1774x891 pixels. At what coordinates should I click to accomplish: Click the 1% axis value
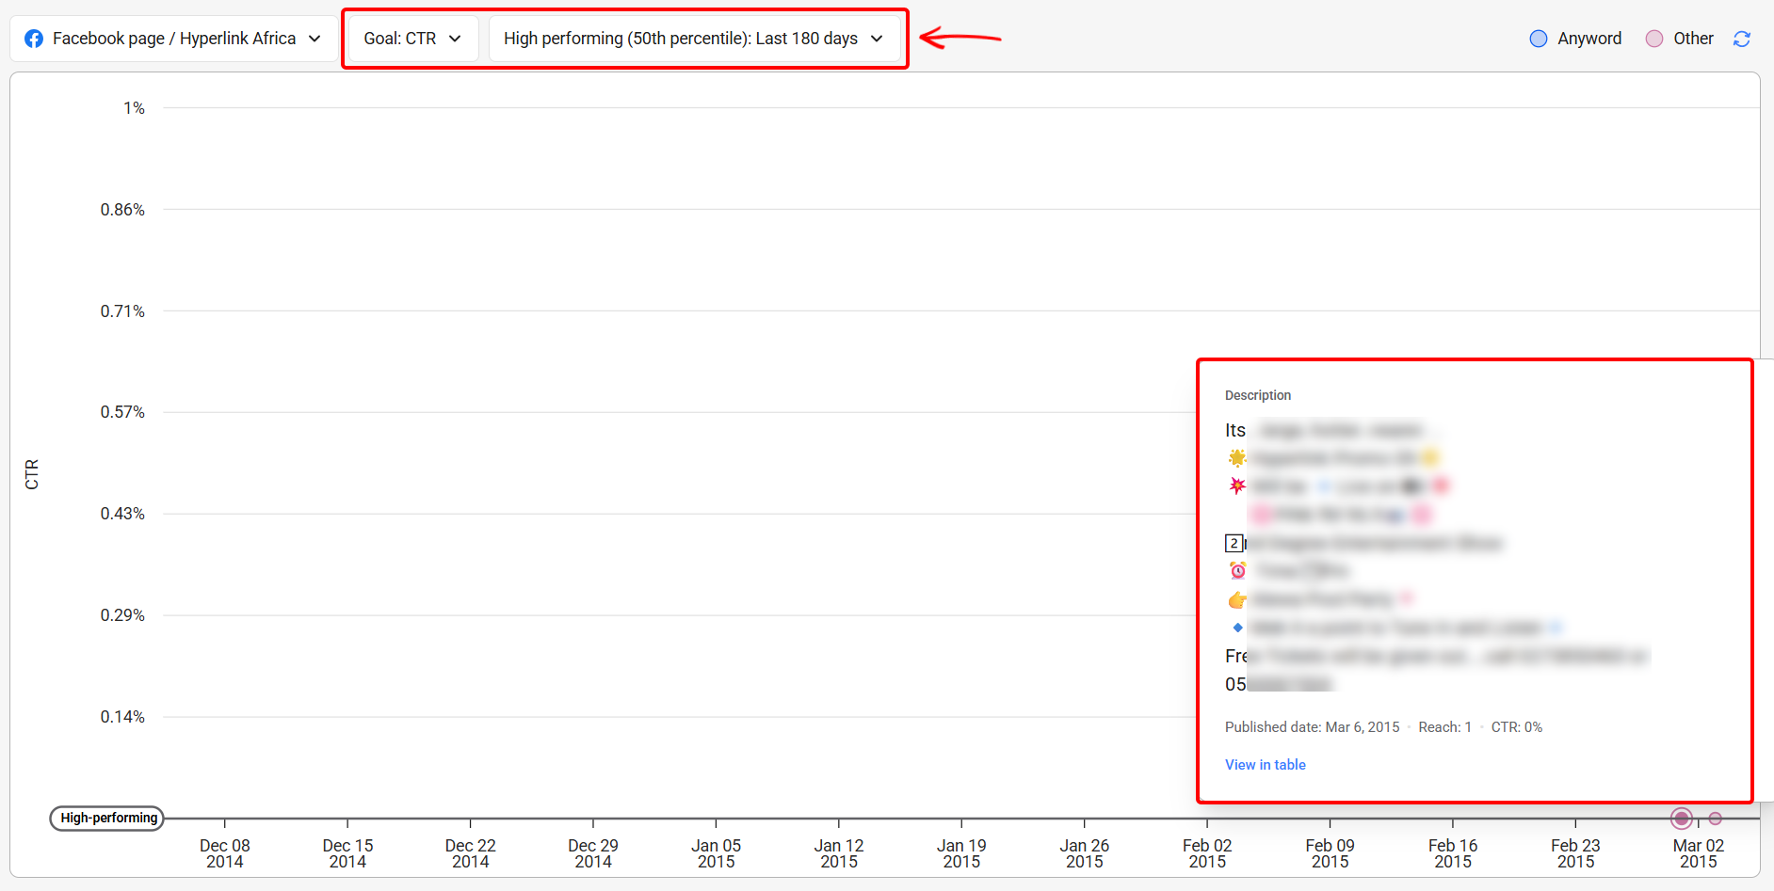pos(134,108)
